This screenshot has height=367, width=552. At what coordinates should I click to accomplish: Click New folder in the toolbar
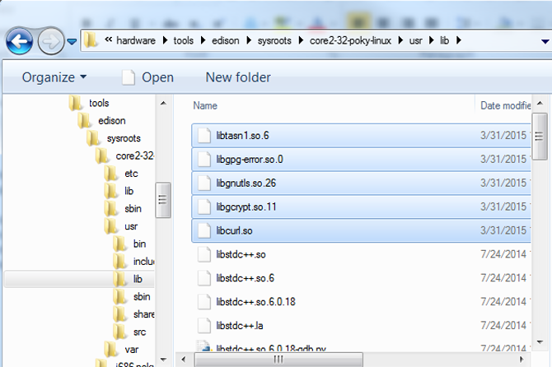click(x=238, y=77)
